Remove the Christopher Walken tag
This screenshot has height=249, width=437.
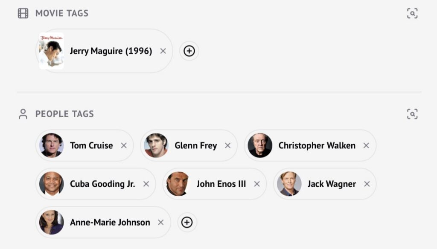coord(366,145)
